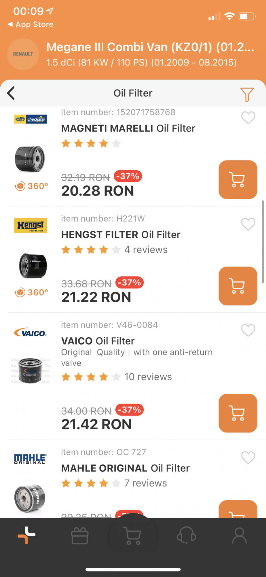Screen dimensions: 266x577
Task: Add HENGST FILTER oil filter to cart
Action: tap(238, 286)
